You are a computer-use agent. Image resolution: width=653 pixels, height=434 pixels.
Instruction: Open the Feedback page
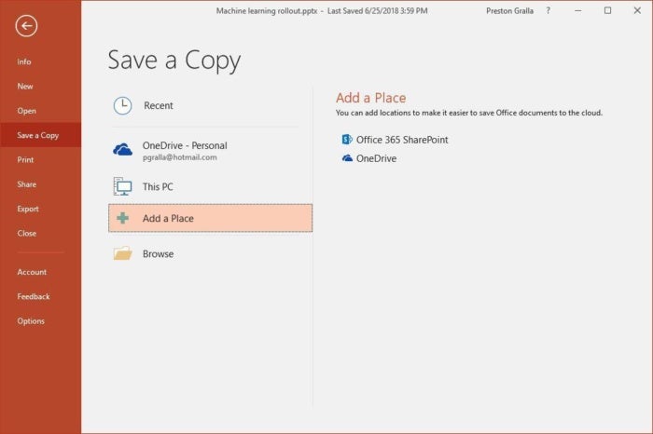pos(41,296)
